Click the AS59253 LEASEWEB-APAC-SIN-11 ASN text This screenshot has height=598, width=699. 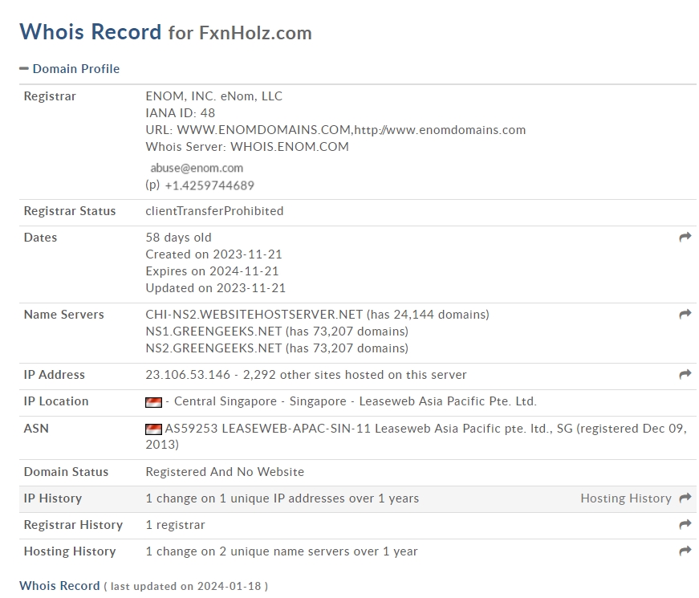click(267, 429)
